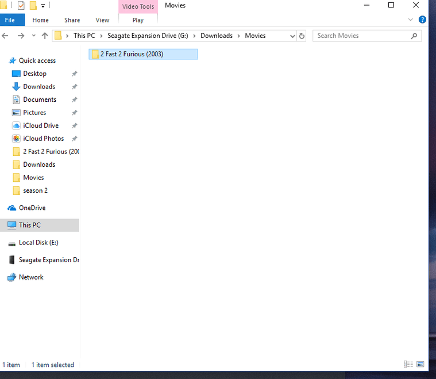This screenshot has height=379, width=436.
Task: Expand chevron after Seagate Expansion Drive breadcrumb
Action: (194, 36)
